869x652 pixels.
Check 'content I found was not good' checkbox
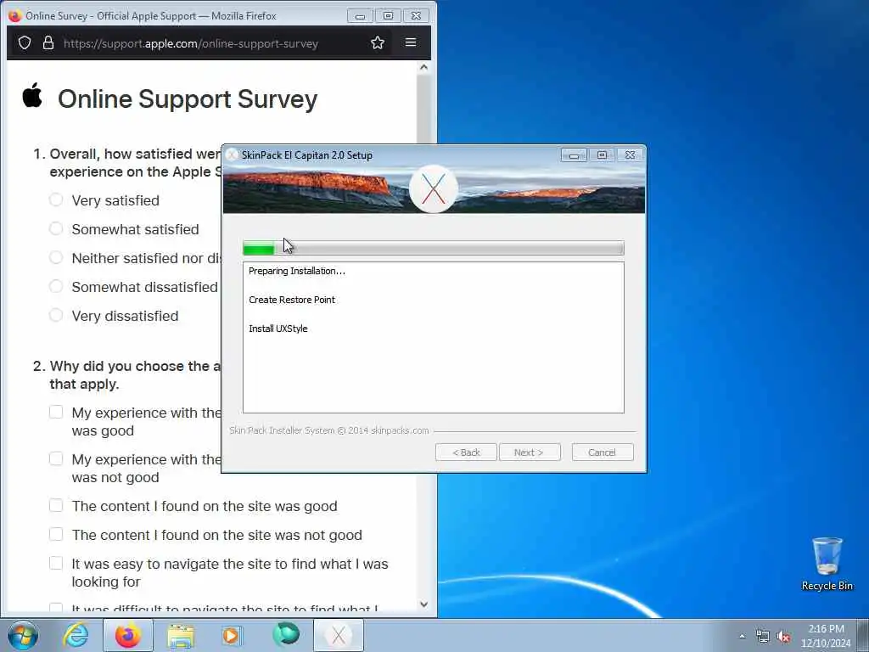[x=56, y=534]
